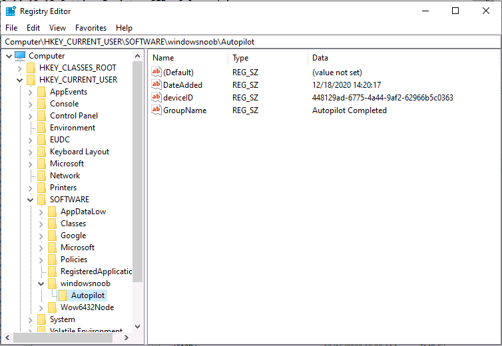Click the (Default) value string icon
The image size is (502, 346).
tap(156, 72)
